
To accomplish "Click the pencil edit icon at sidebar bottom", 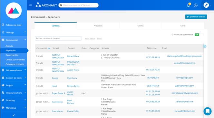I will coord(14,115).
